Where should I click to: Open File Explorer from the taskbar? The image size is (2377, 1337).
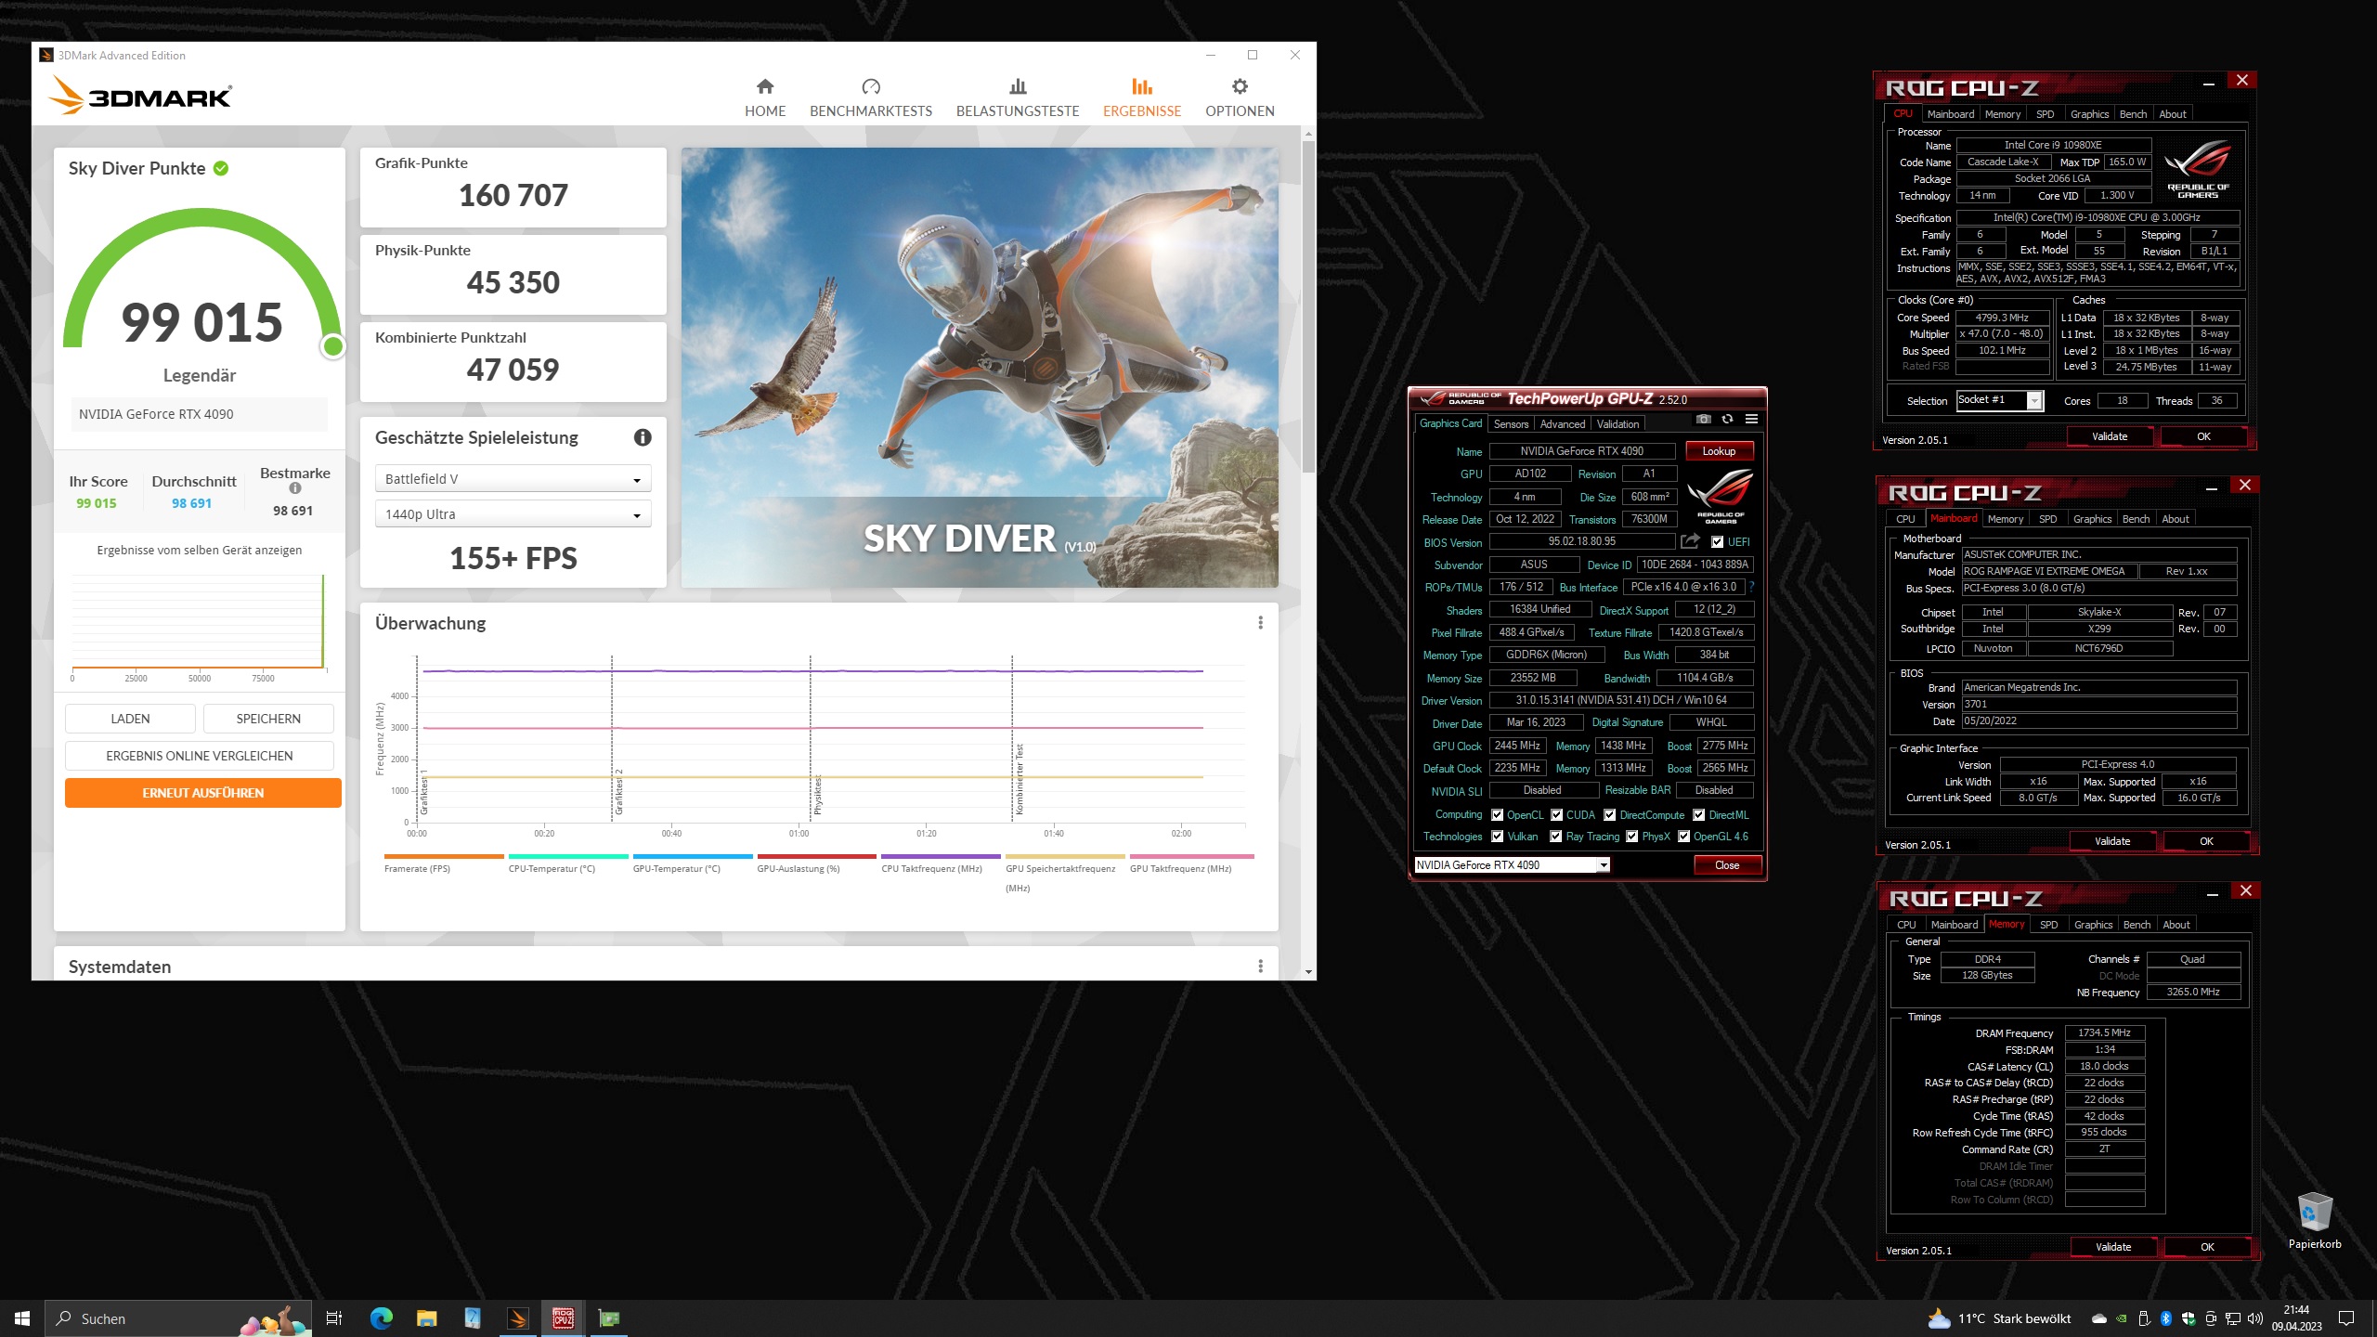(426, 1318)
